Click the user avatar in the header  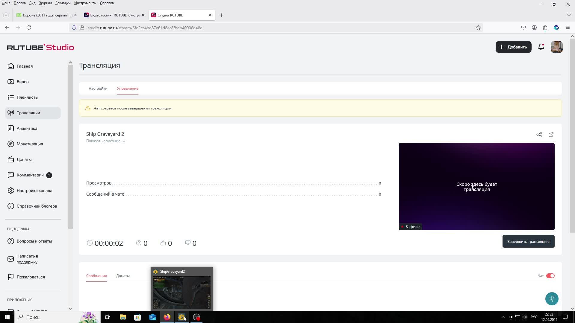(x=556, y=47)
